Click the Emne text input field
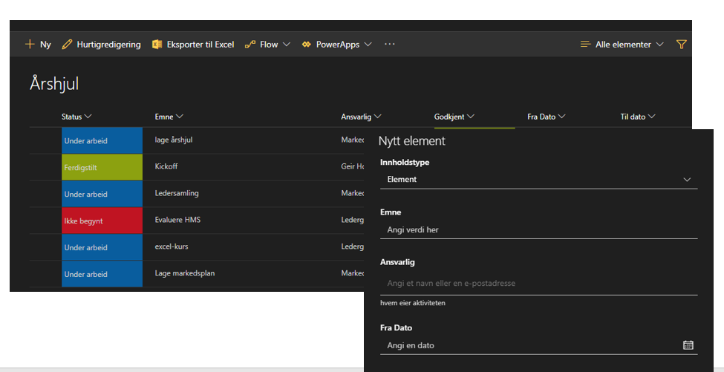Viewport: 724px width, 372px height. pyautogui.click(x=539, y=230)
